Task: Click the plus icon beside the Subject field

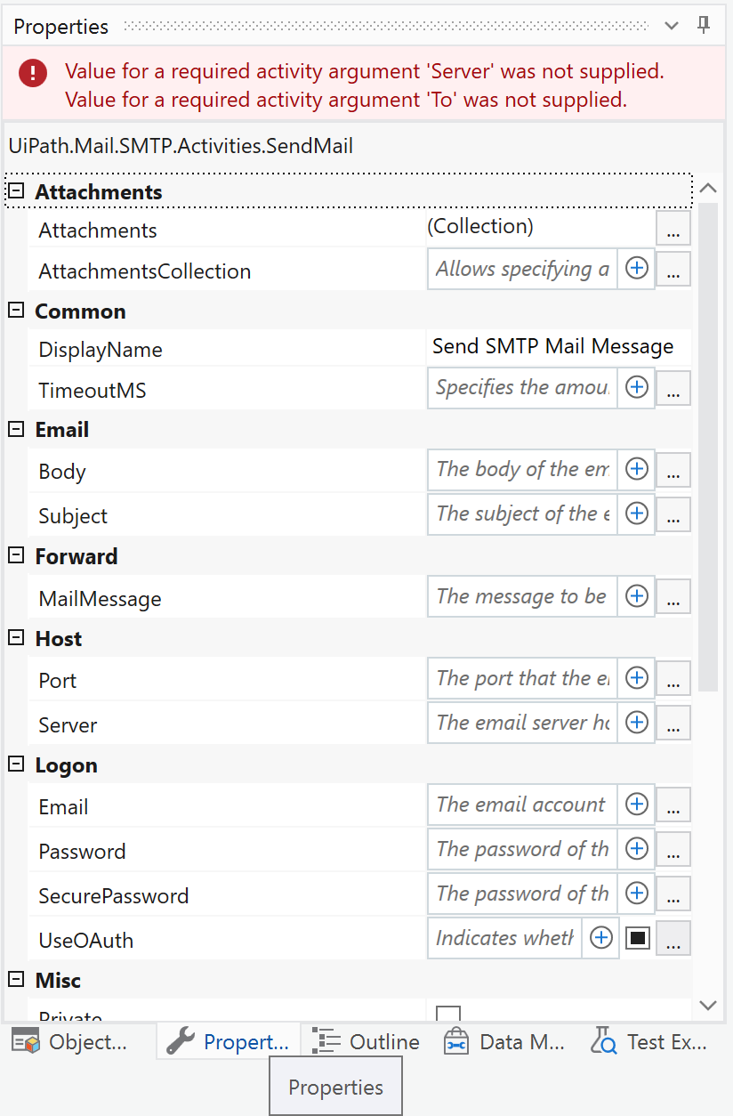Action: pyautogui.click(x=637, y=514)
